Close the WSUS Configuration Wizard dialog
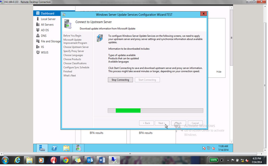This screenshot has height=166, width=268. (x=204, y=13)
